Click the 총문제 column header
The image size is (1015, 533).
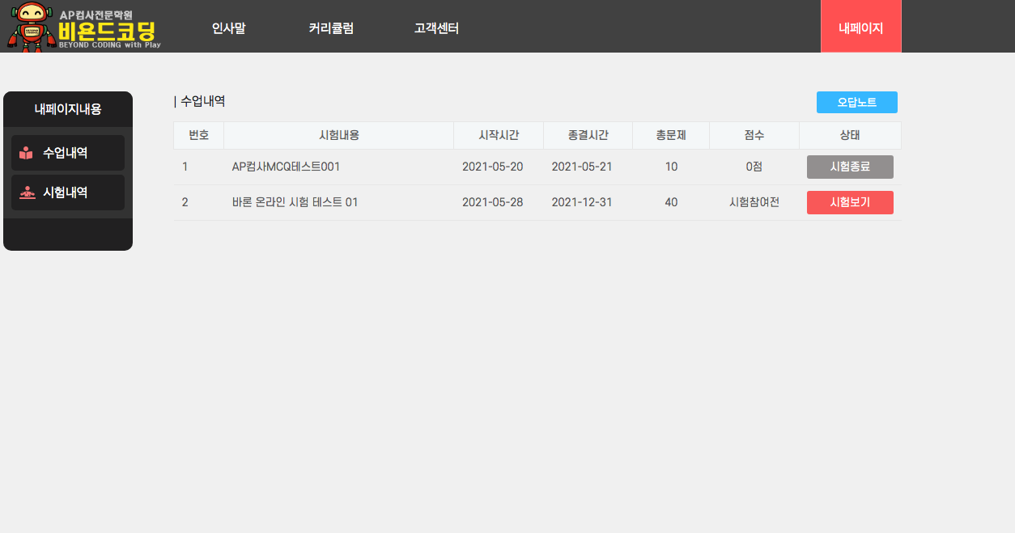point(671,135)
